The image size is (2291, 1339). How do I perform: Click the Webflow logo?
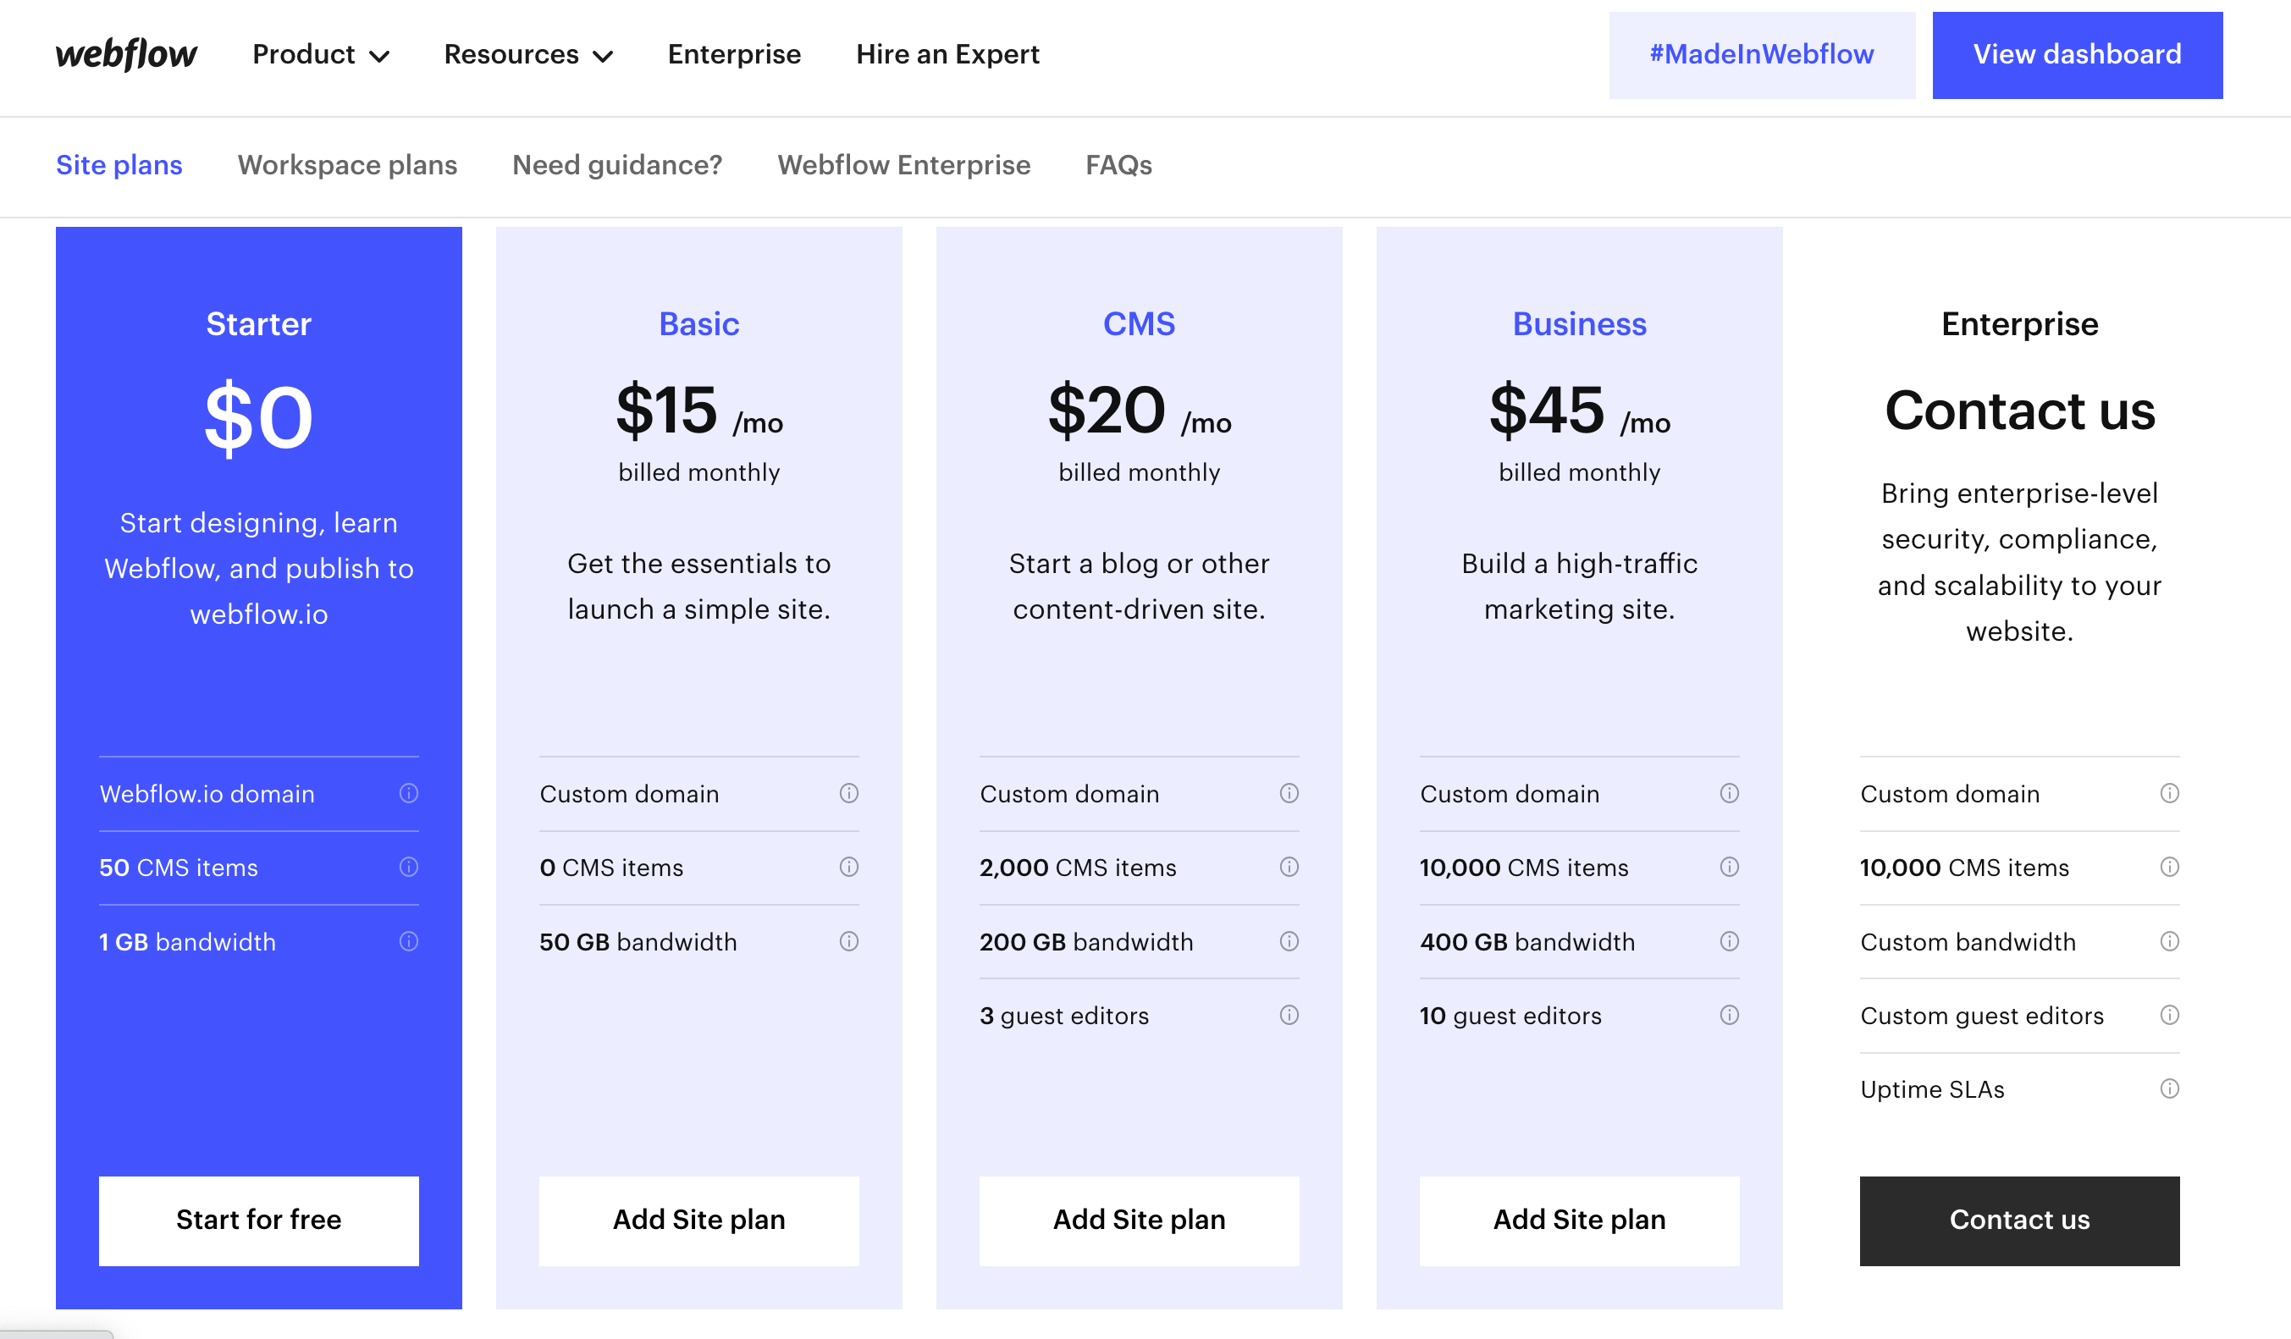click(125, 54)
